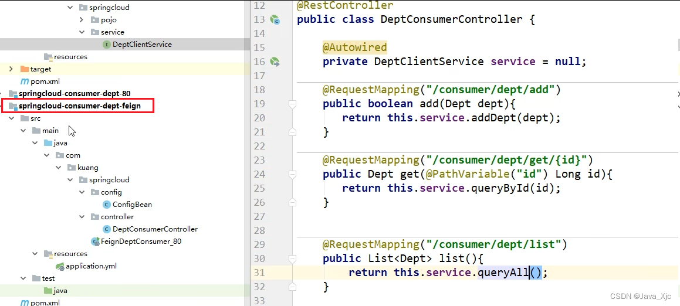Click @Autowired annotation on line 15
This screenshot has height=306, width=680.
[x=355, y=47]
